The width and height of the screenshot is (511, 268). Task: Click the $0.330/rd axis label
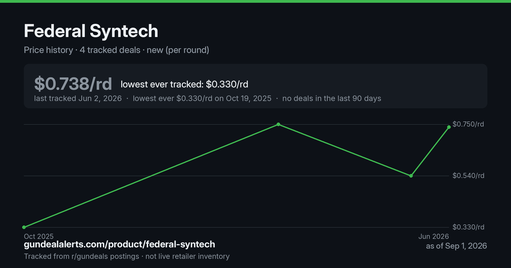[468, 227]
